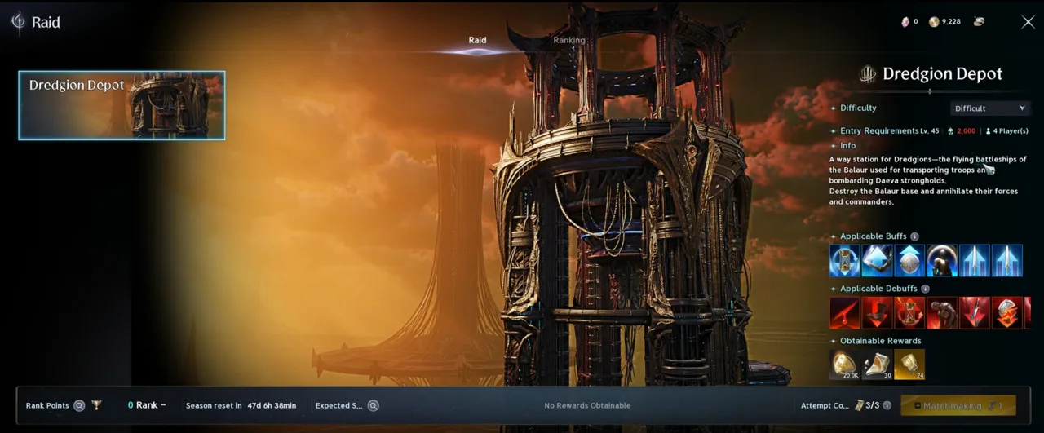Click the crouching figure debuff icon
The width and height of the screenshot is (1044, 433).
point(942,313)
